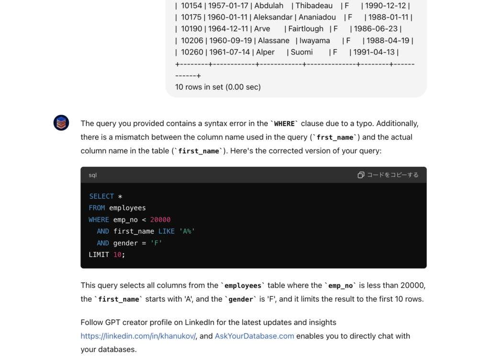
Task: Select the SELECT keyword in the code block
Action: [101, 196]
